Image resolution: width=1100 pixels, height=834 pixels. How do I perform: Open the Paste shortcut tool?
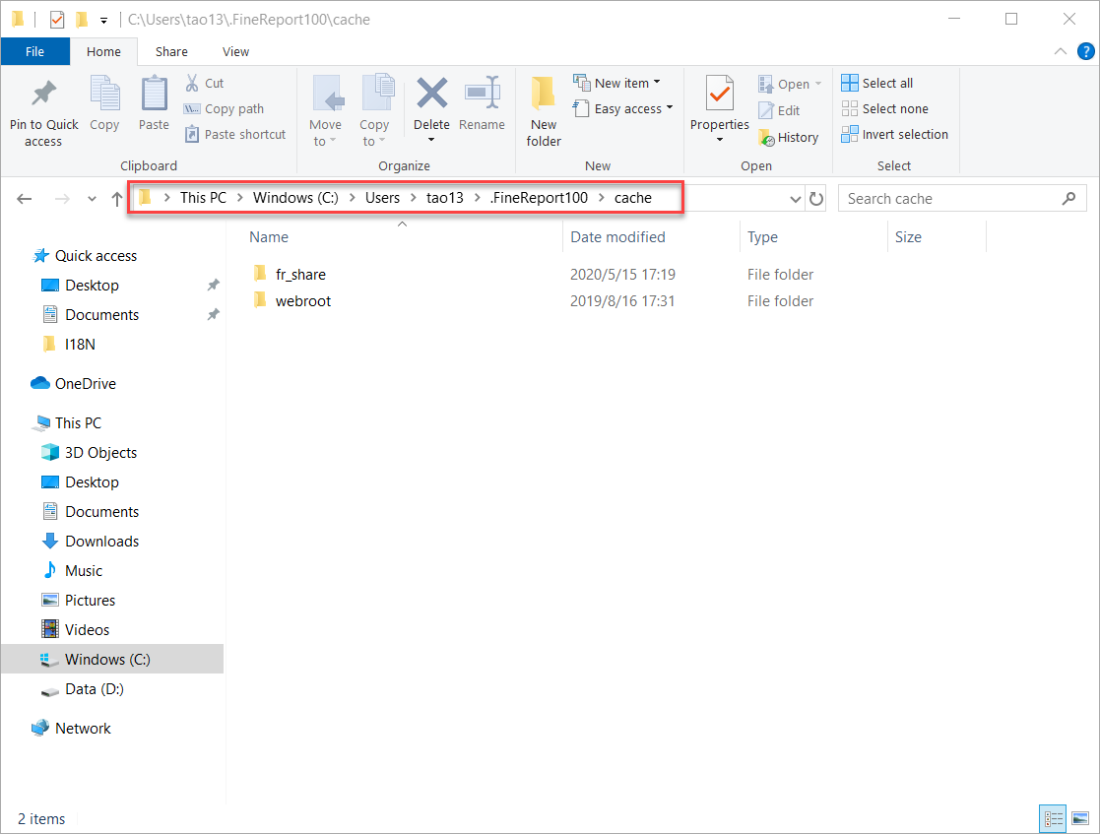pyautogui.click(x=235, y=134)
